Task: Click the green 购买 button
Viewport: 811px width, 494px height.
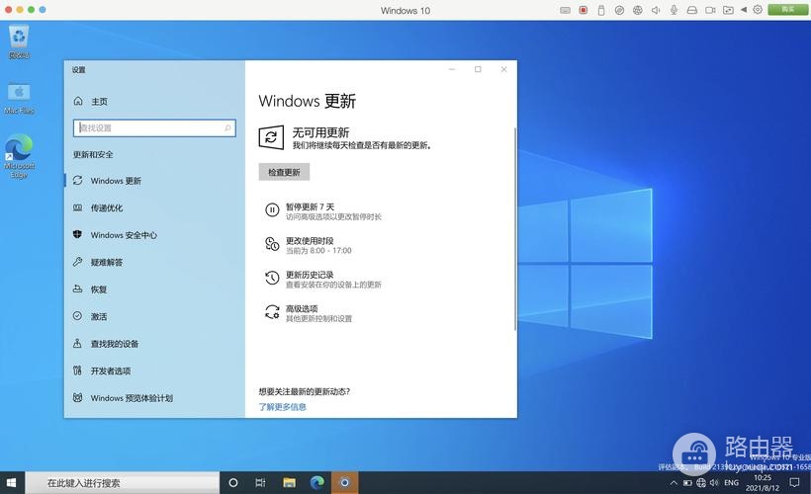Action: coord(787,9)
